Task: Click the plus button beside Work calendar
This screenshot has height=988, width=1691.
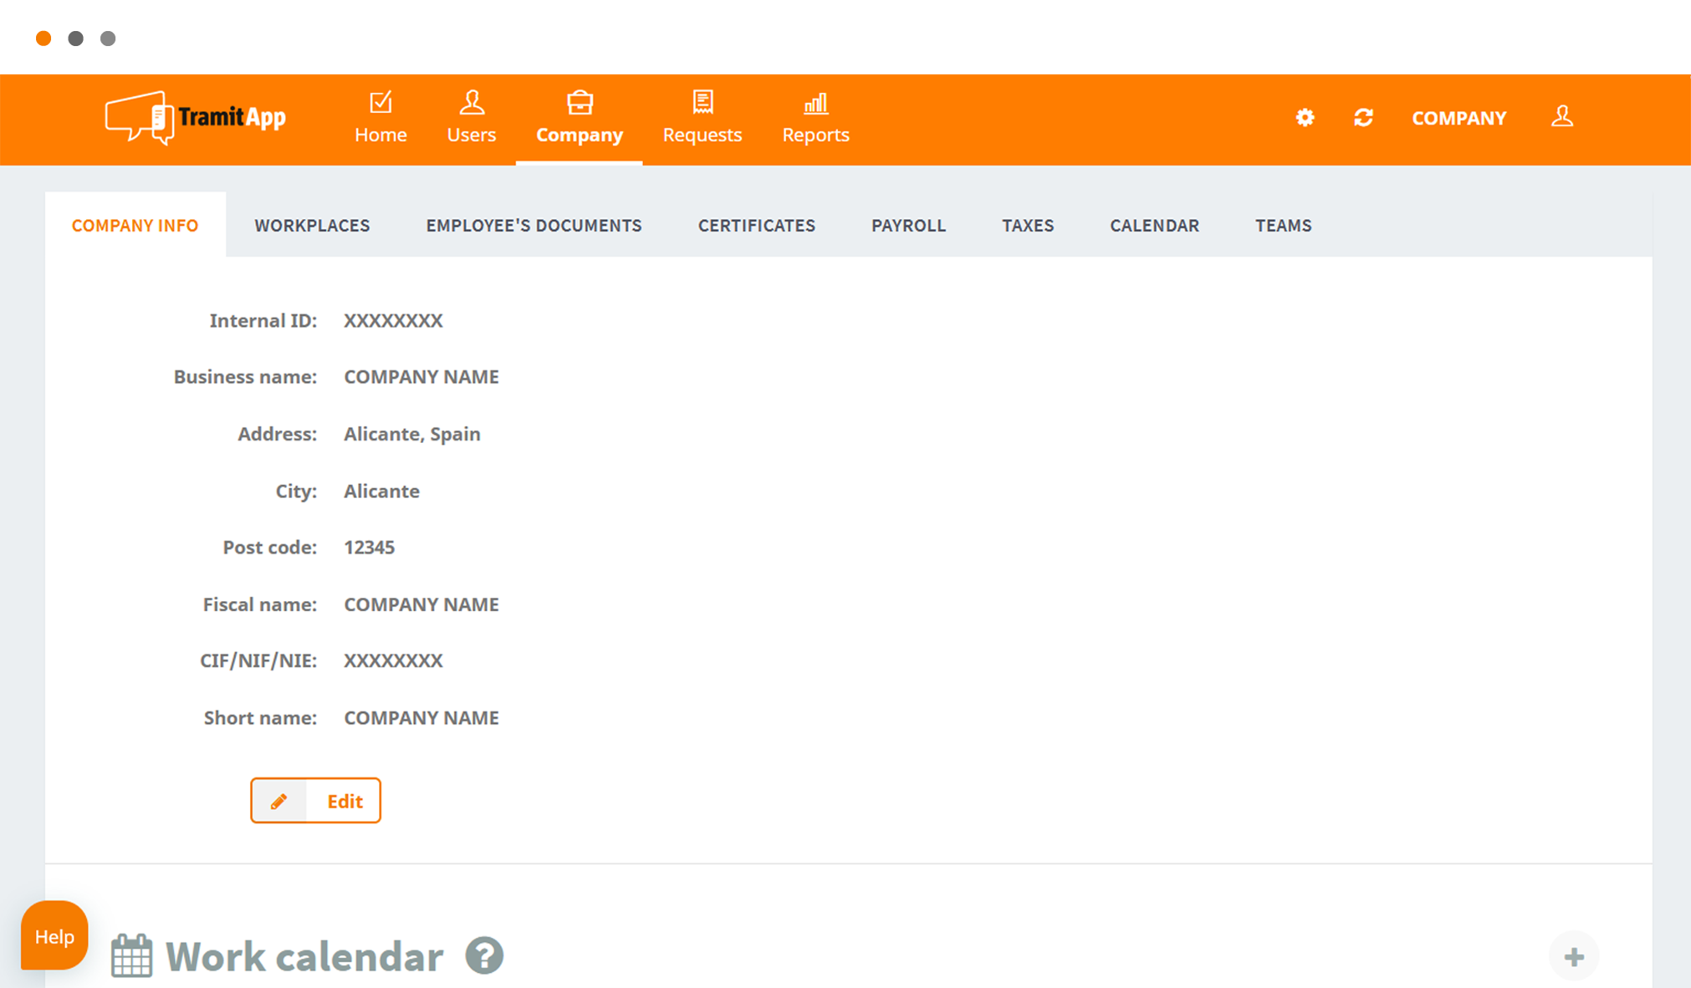Action: point(1574,956)
